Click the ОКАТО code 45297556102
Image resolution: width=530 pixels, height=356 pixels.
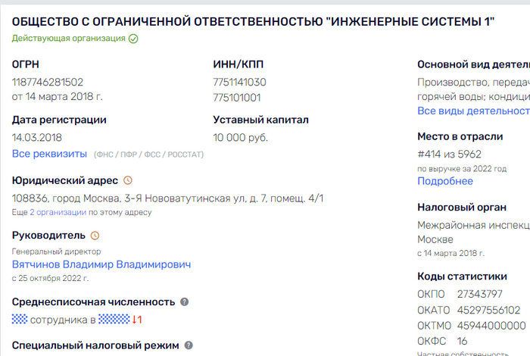click(x=488, y=310)
